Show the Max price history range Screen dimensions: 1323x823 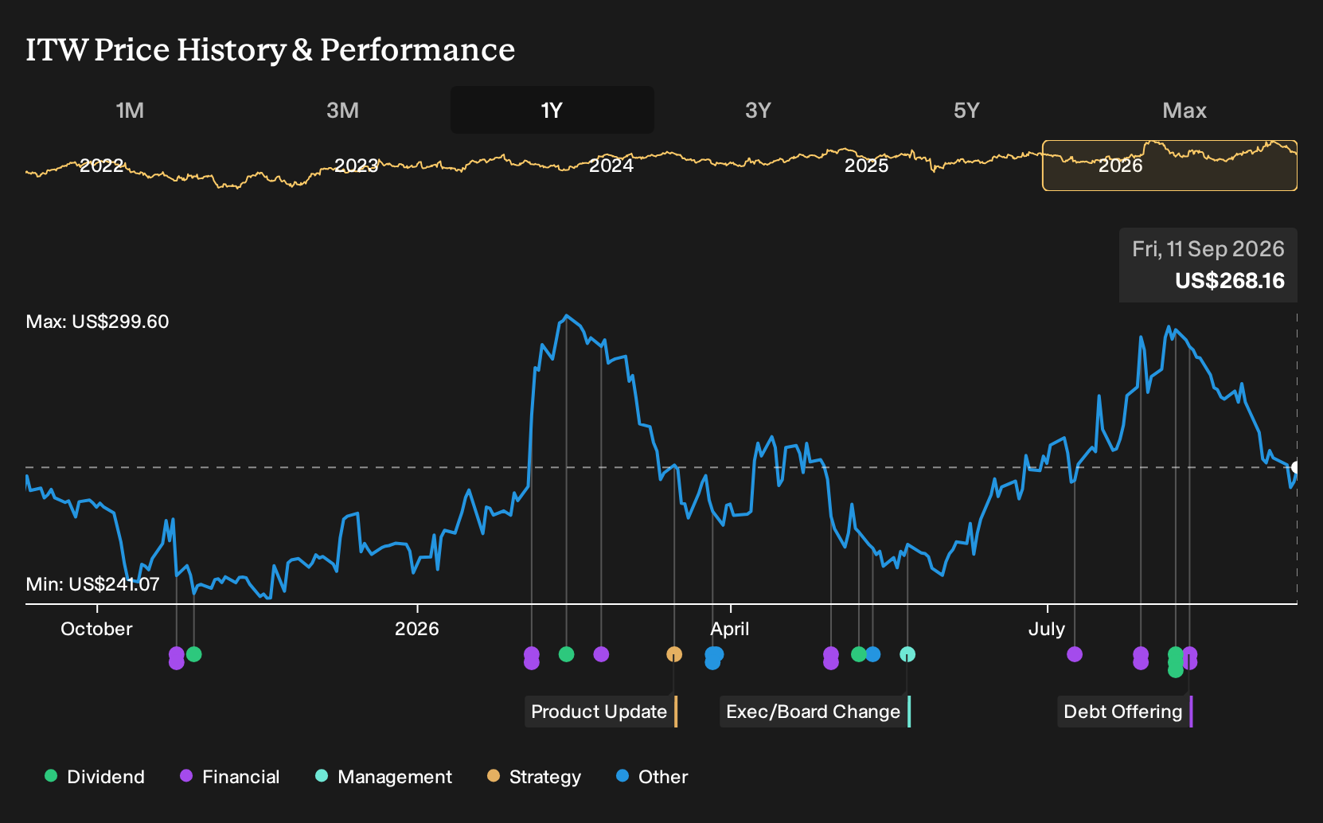coord(1184,111)
